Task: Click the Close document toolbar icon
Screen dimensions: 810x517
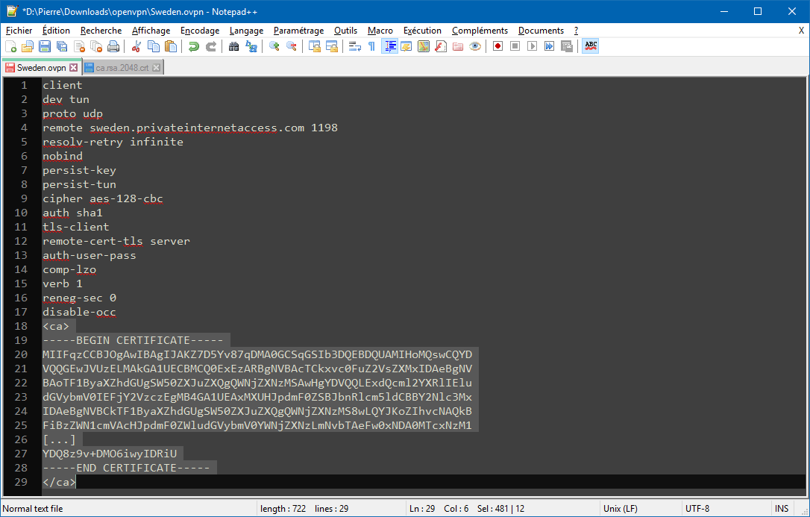Action: [80, 46]
